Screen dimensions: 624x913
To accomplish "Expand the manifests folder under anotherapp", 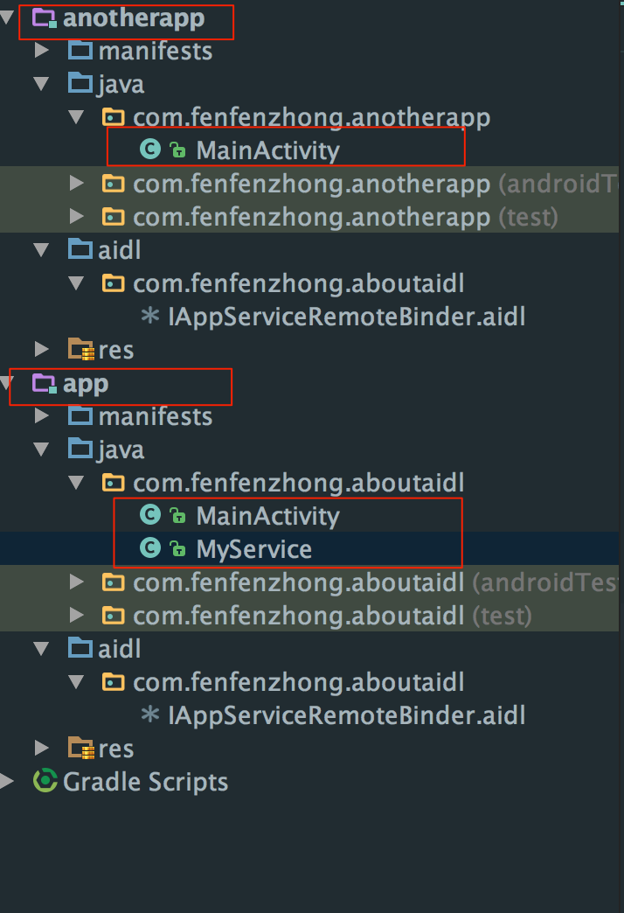I will coord(41,51).
